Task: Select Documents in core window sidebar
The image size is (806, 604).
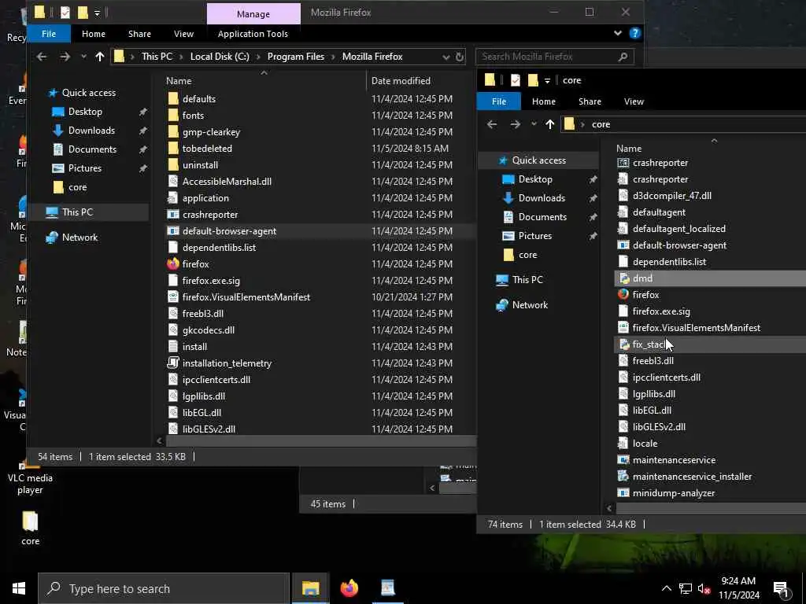Action: 542,217
